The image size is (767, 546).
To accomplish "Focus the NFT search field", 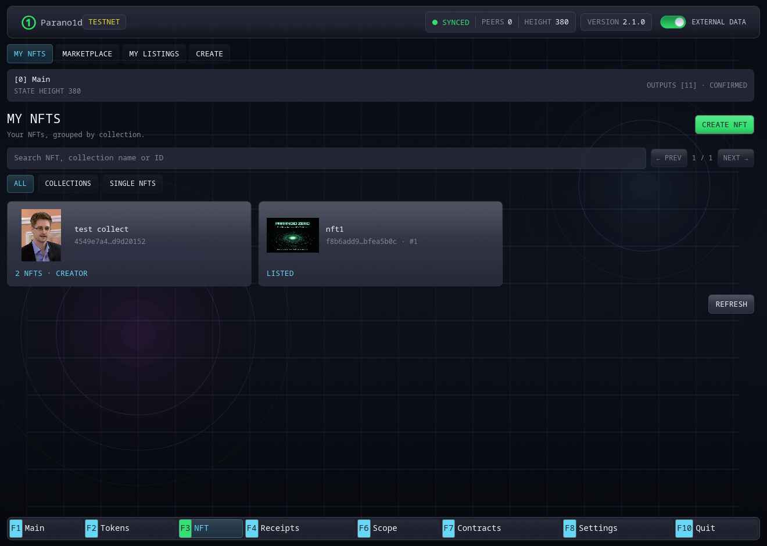I will pyautogui.click(x=327, y=158).
